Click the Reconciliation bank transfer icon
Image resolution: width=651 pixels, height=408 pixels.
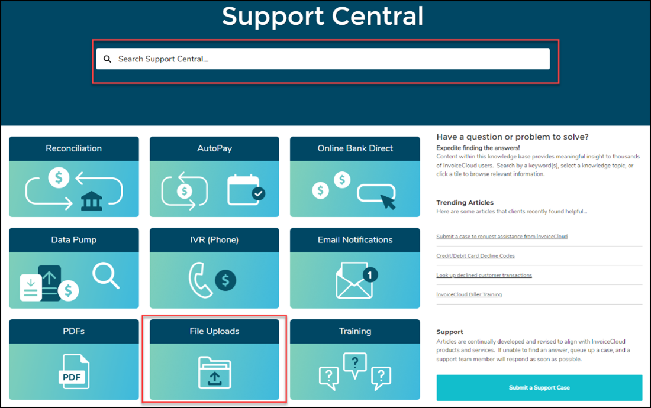(74, 188)
